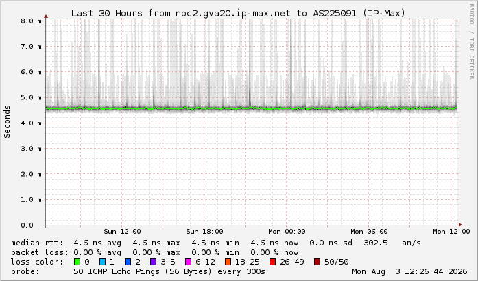Click the '4.5 ms min' median rtt value
The width and height of the screenshot is (478, 281).
215,243
